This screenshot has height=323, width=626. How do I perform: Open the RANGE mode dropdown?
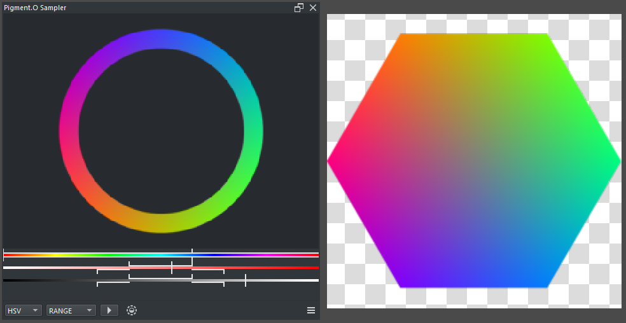[71, 310]
